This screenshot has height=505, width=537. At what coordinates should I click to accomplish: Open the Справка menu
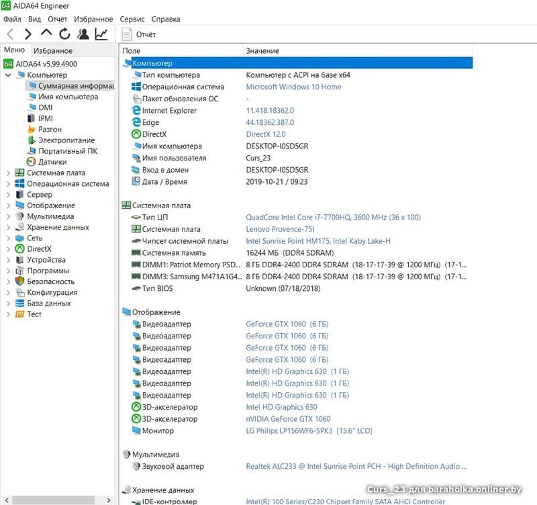point(165,19)
